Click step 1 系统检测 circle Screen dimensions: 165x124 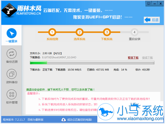[52, 32]
